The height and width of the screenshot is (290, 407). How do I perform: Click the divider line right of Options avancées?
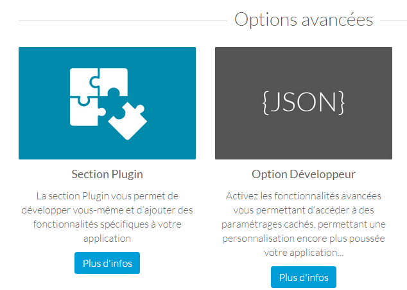[394, 21]
